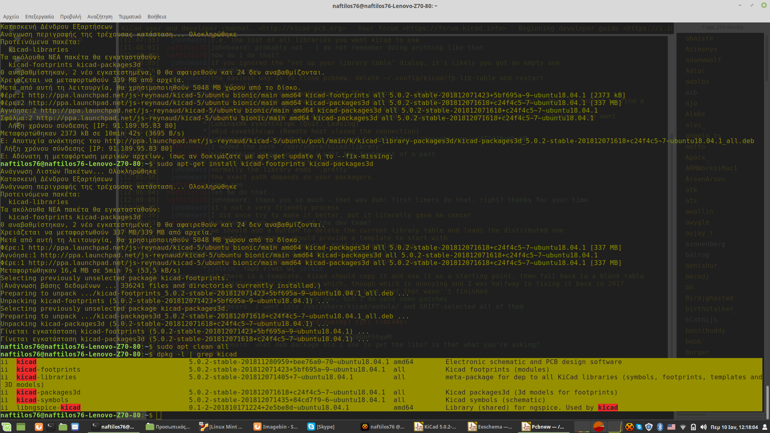Open the Προβολή menu

pos(71,16)
